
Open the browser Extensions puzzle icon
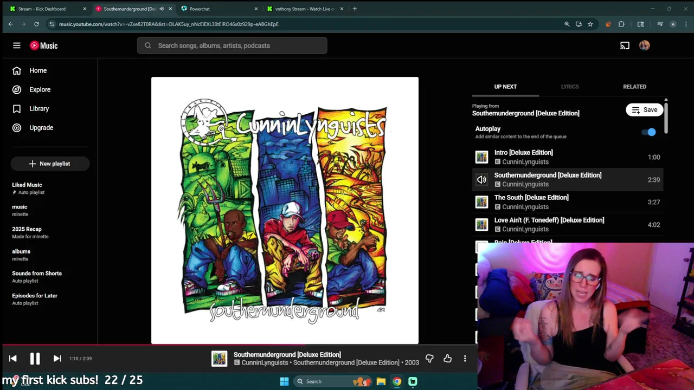[621, 24]
